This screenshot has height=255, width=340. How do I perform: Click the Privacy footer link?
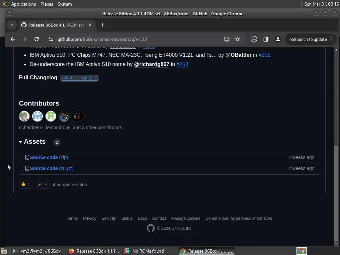click(90, 218)
